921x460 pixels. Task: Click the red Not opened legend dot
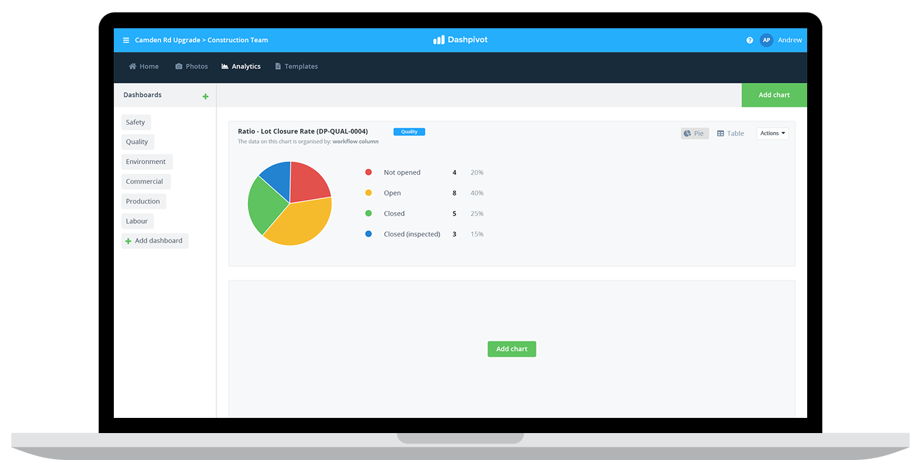pos(368,172)
